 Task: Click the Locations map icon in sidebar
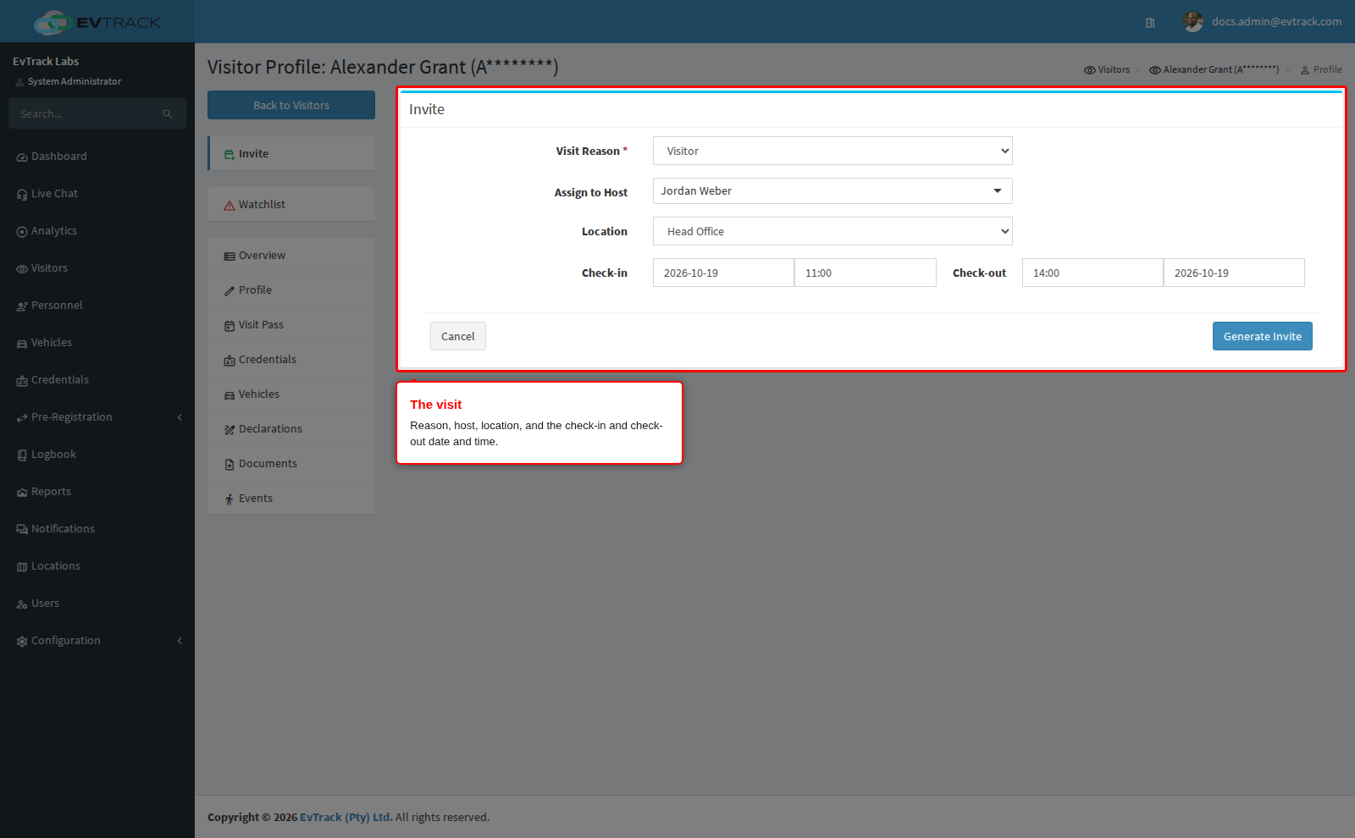coord(22,567)
